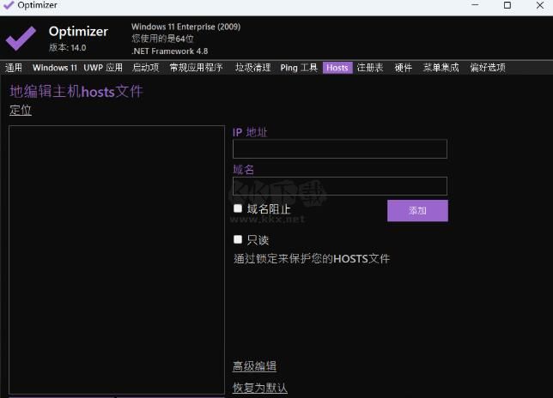Open the 注册表 tab
The image size is (553, 398).
(370, 68)
